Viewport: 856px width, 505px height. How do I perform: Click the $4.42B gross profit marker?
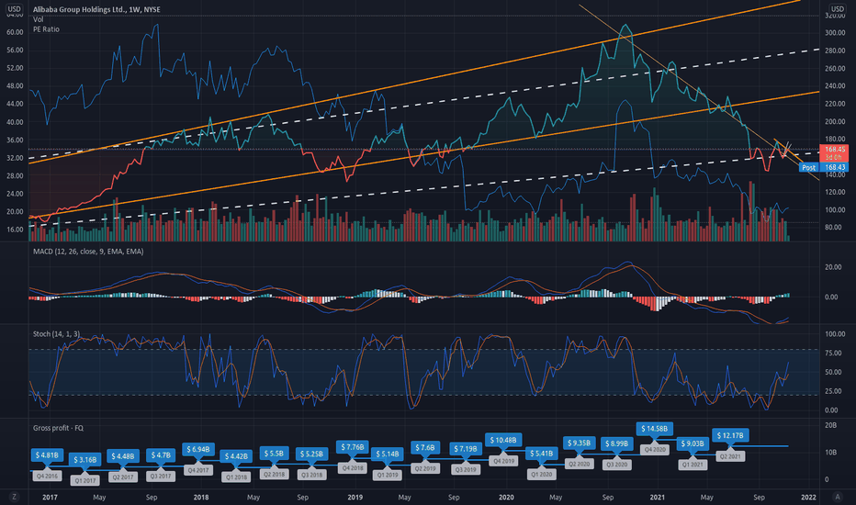236,456
